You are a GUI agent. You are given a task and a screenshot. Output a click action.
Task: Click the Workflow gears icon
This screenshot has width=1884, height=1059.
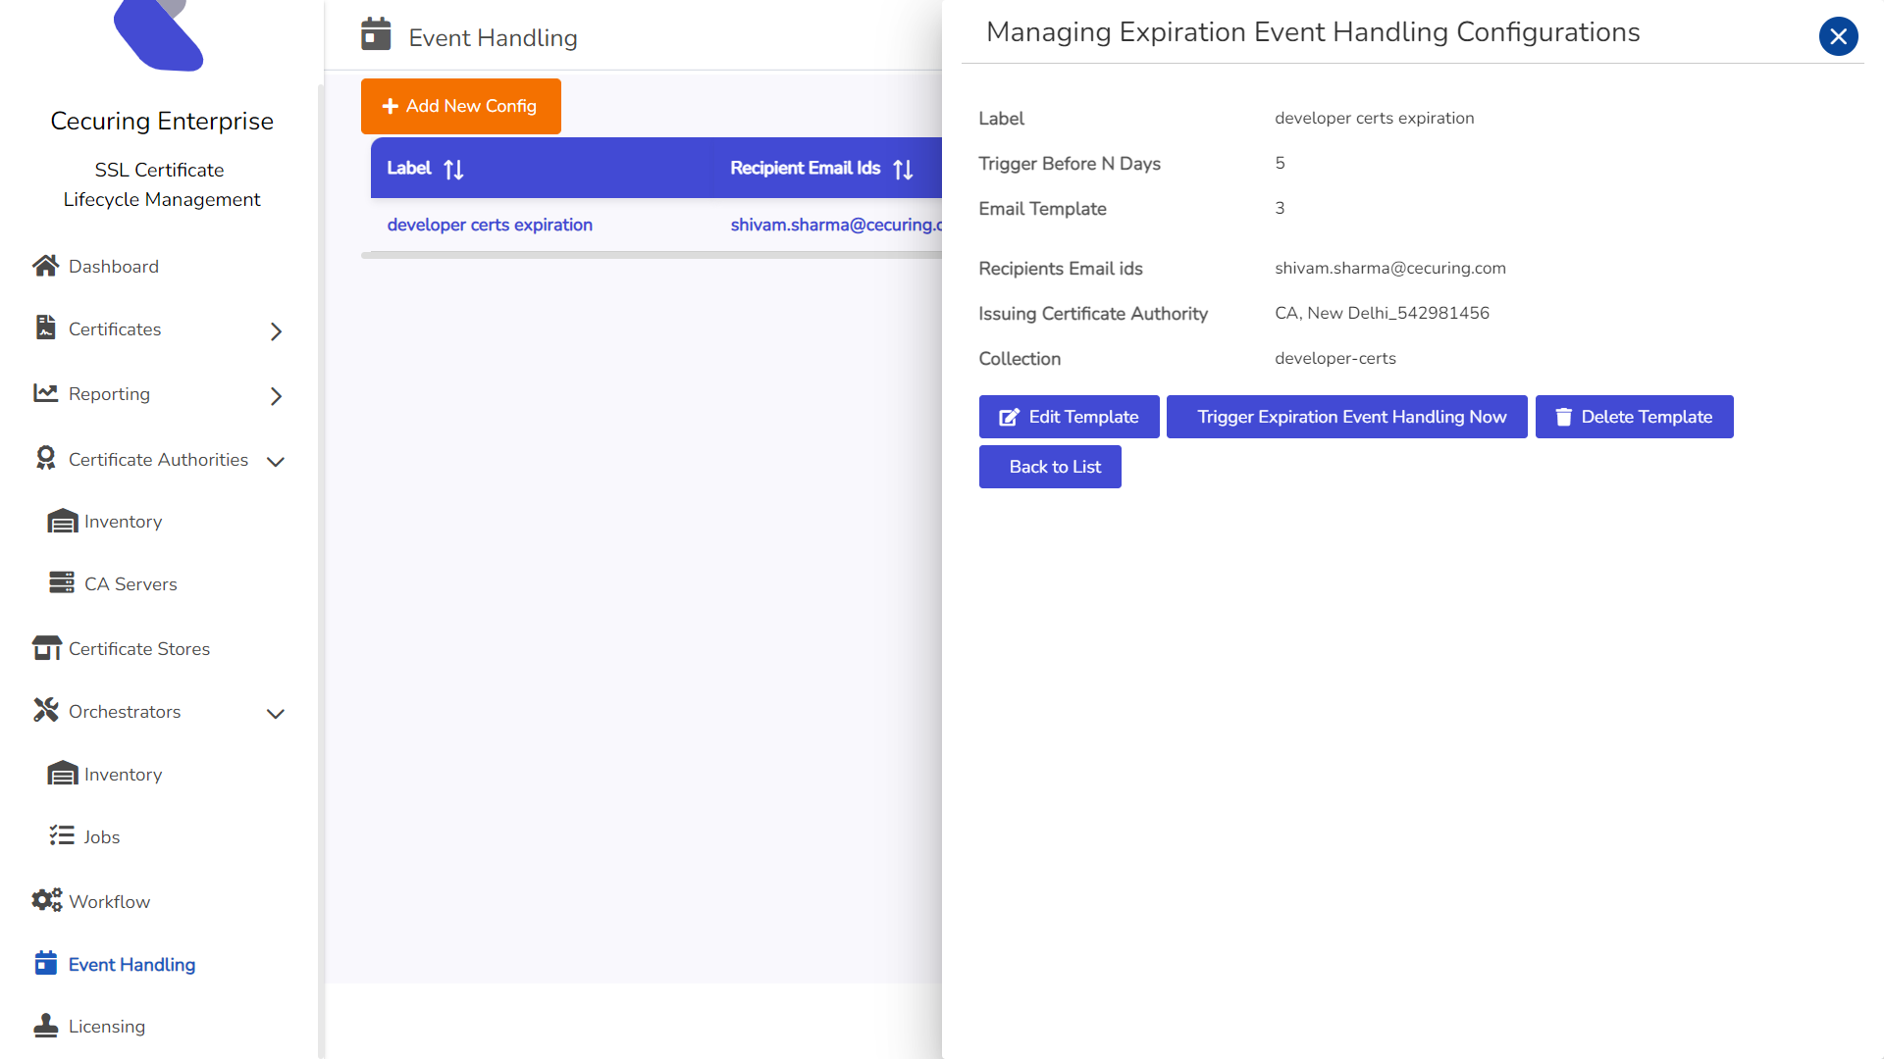coord(46,900)
